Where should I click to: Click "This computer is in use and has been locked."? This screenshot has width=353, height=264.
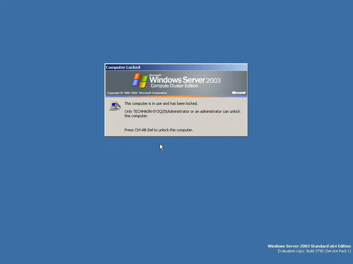point(161,103)
